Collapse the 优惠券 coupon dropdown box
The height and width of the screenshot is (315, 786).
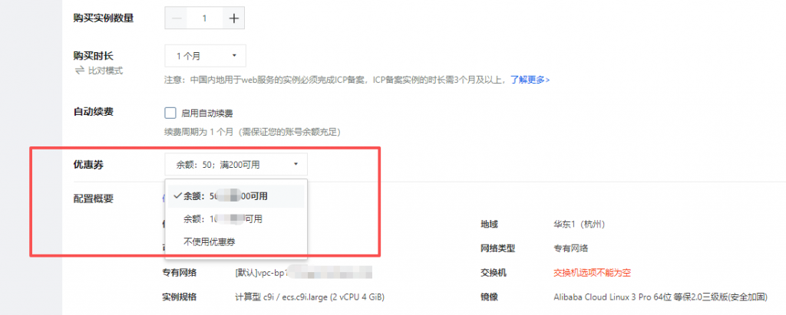click(x=236, y=164)
